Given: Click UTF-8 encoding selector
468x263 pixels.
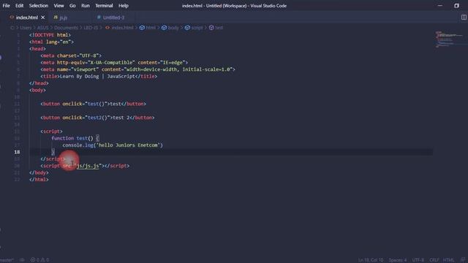Looking at the screenshot, I should (418, 260).
